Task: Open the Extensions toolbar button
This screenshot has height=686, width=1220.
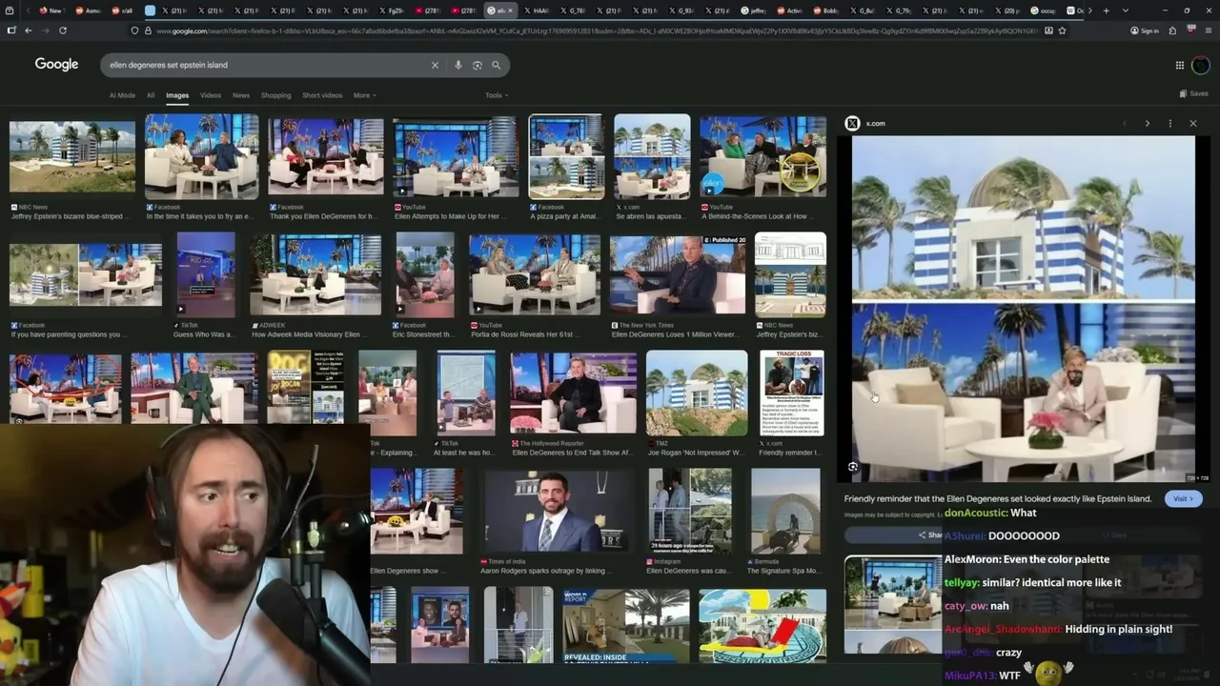Action: [x=1172, y=30]
